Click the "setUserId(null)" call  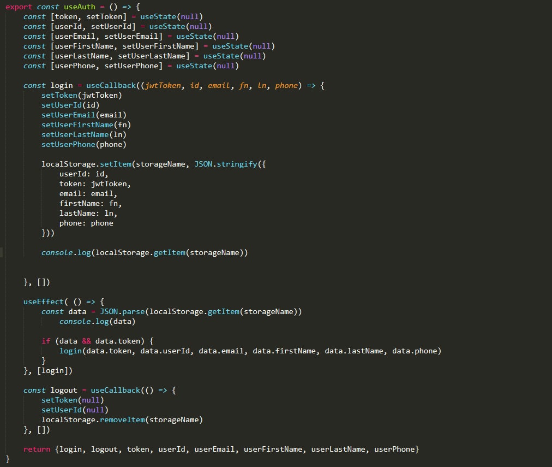pyautogui.click(x=75, y=410)
